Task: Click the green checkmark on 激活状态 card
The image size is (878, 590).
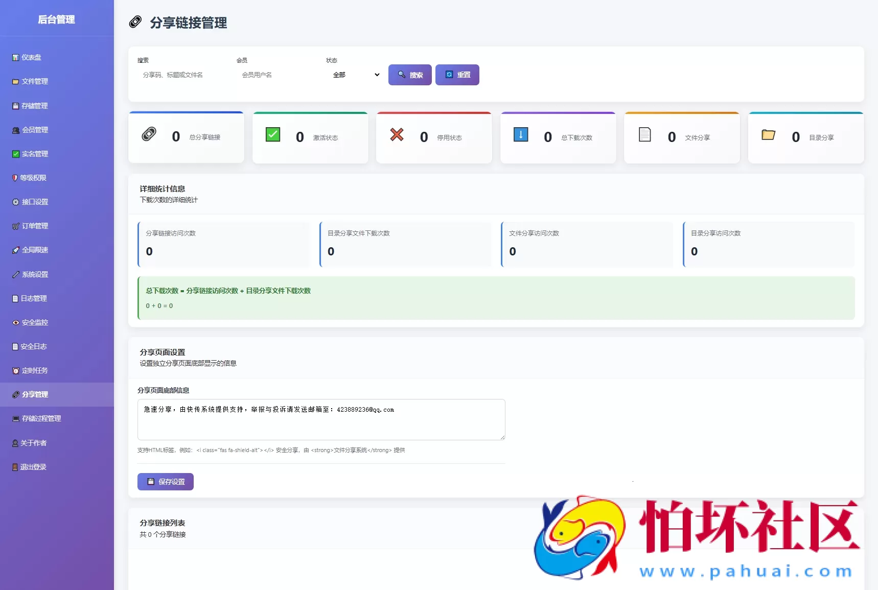Action: tap(273, 134)
